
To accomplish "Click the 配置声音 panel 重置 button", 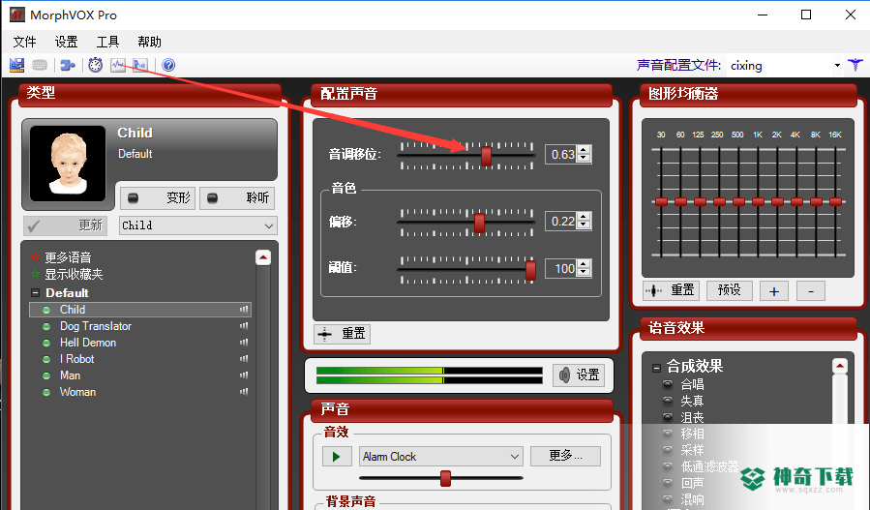I will 342,334.
